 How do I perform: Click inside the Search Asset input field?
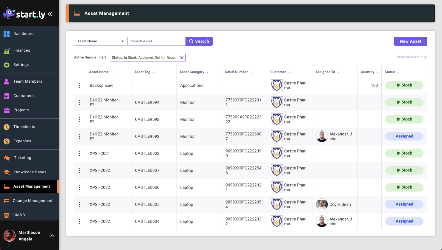coord(156,41)
